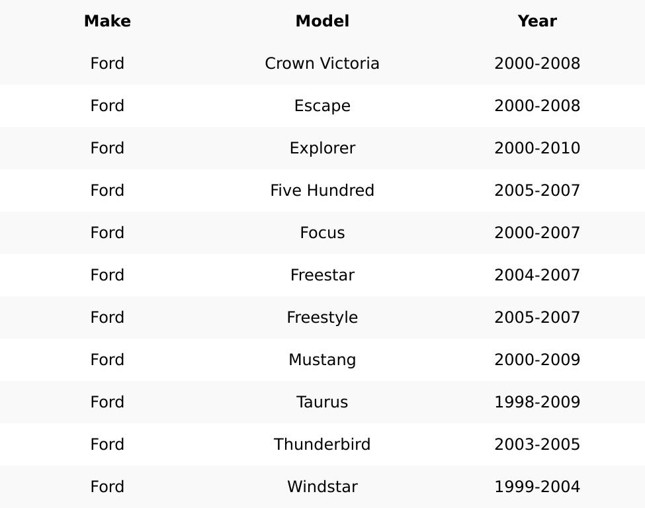Click the 2004-2007 year range

[x=537, y=275]
